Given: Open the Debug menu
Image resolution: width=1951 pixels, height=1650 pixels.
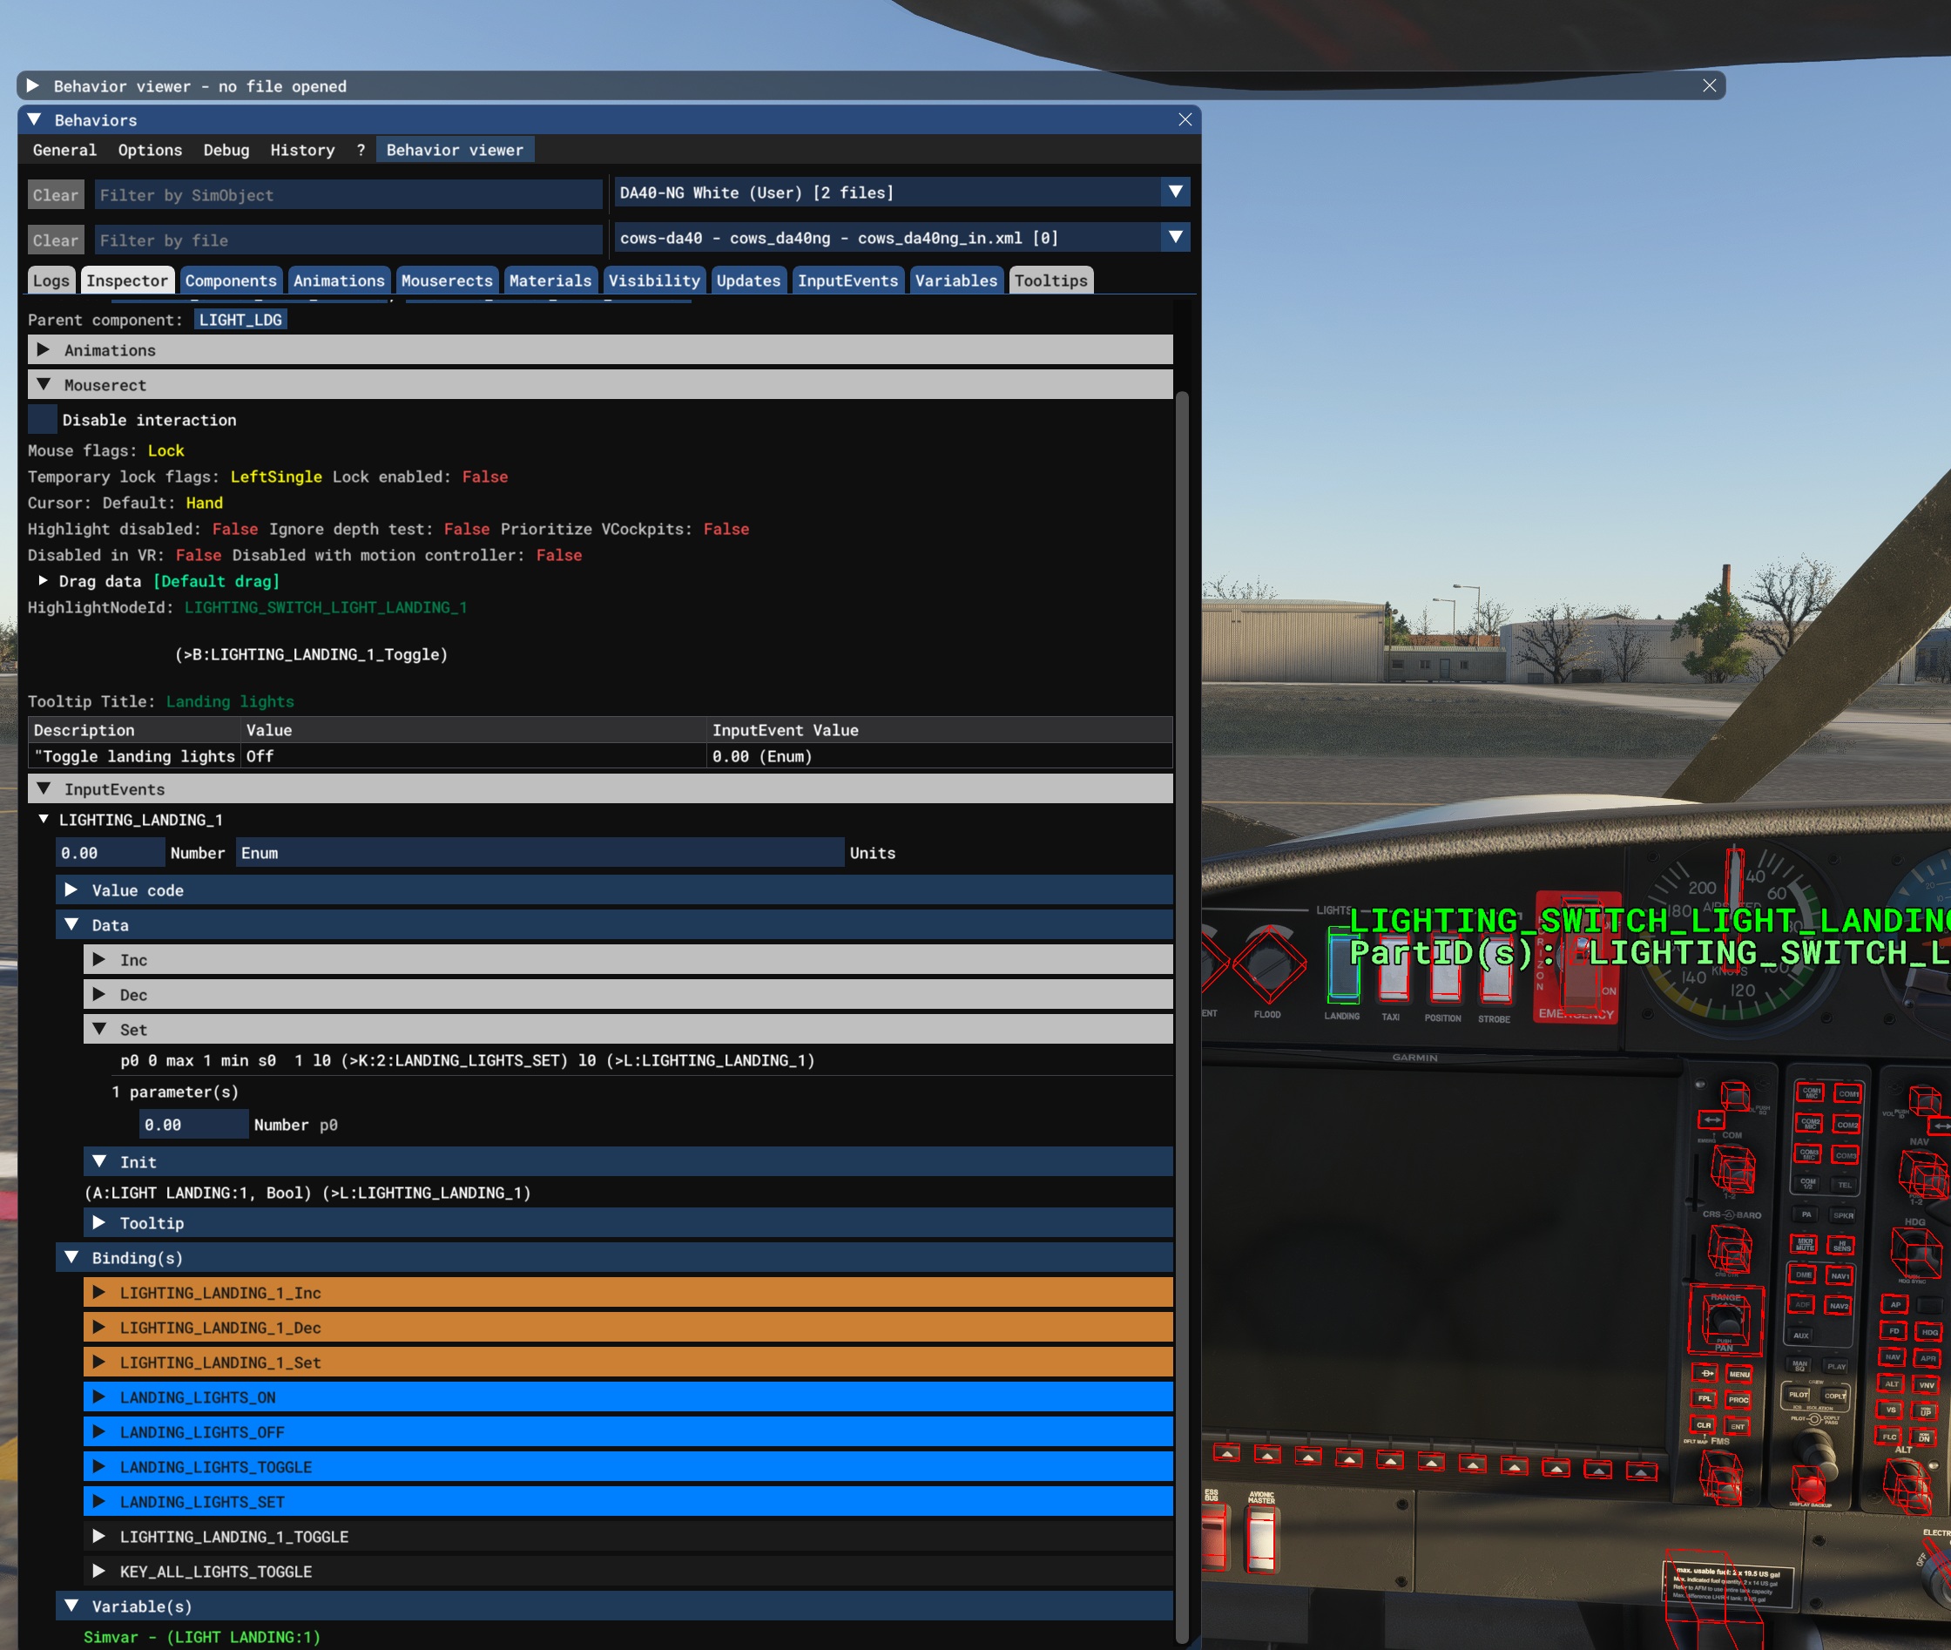Looking at the screenshot, I should [x=226, y=150].
